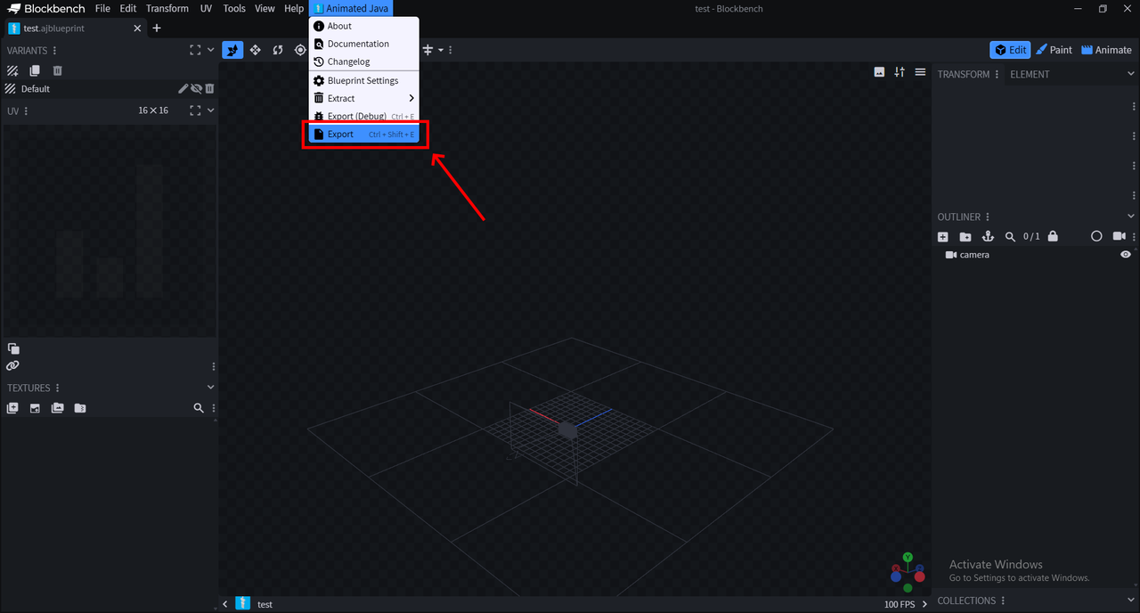Switch to Paint mode
1140x613 pixels.
tap(1054, 50)
